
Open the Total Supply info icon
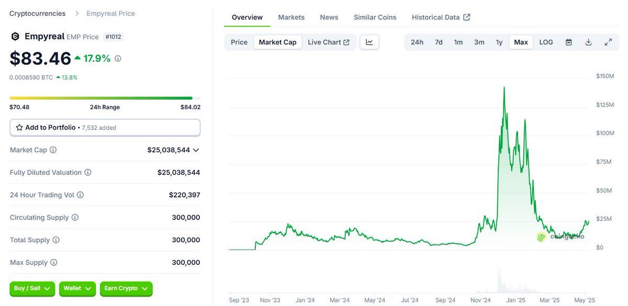(56, 240)
